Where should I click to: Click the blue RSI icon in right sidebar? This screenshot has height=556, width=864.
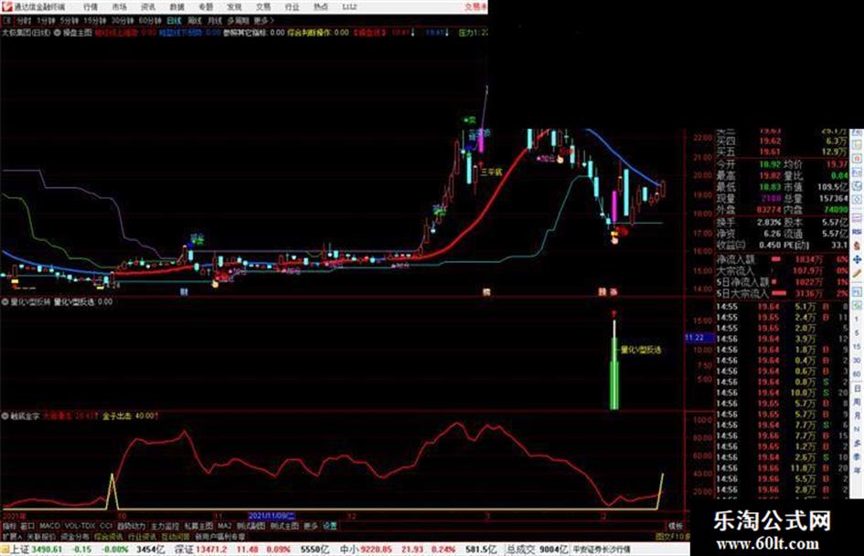click(857, 232)
